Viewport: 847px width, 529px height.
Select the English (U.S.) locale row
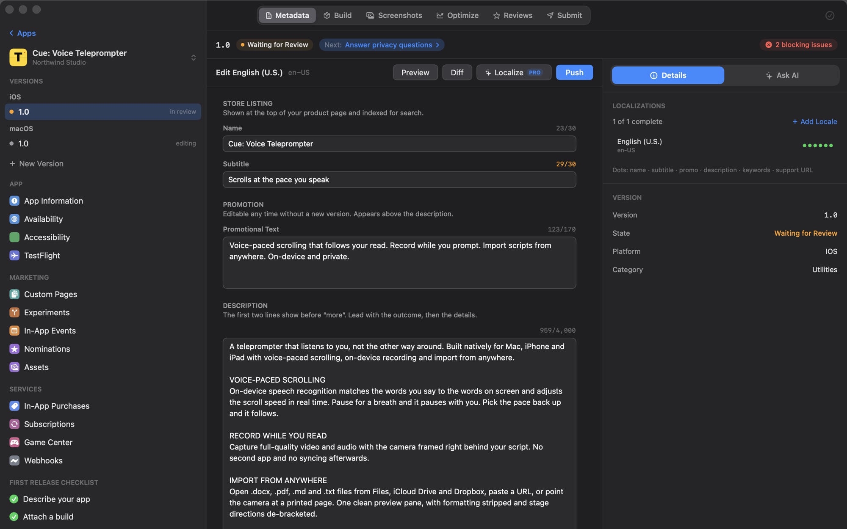(x=725, y=145)
